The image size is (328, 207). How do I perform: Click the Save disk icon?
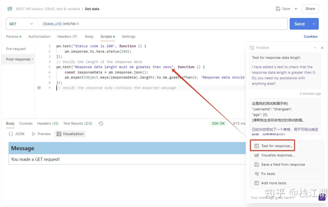tap(278, 9)
